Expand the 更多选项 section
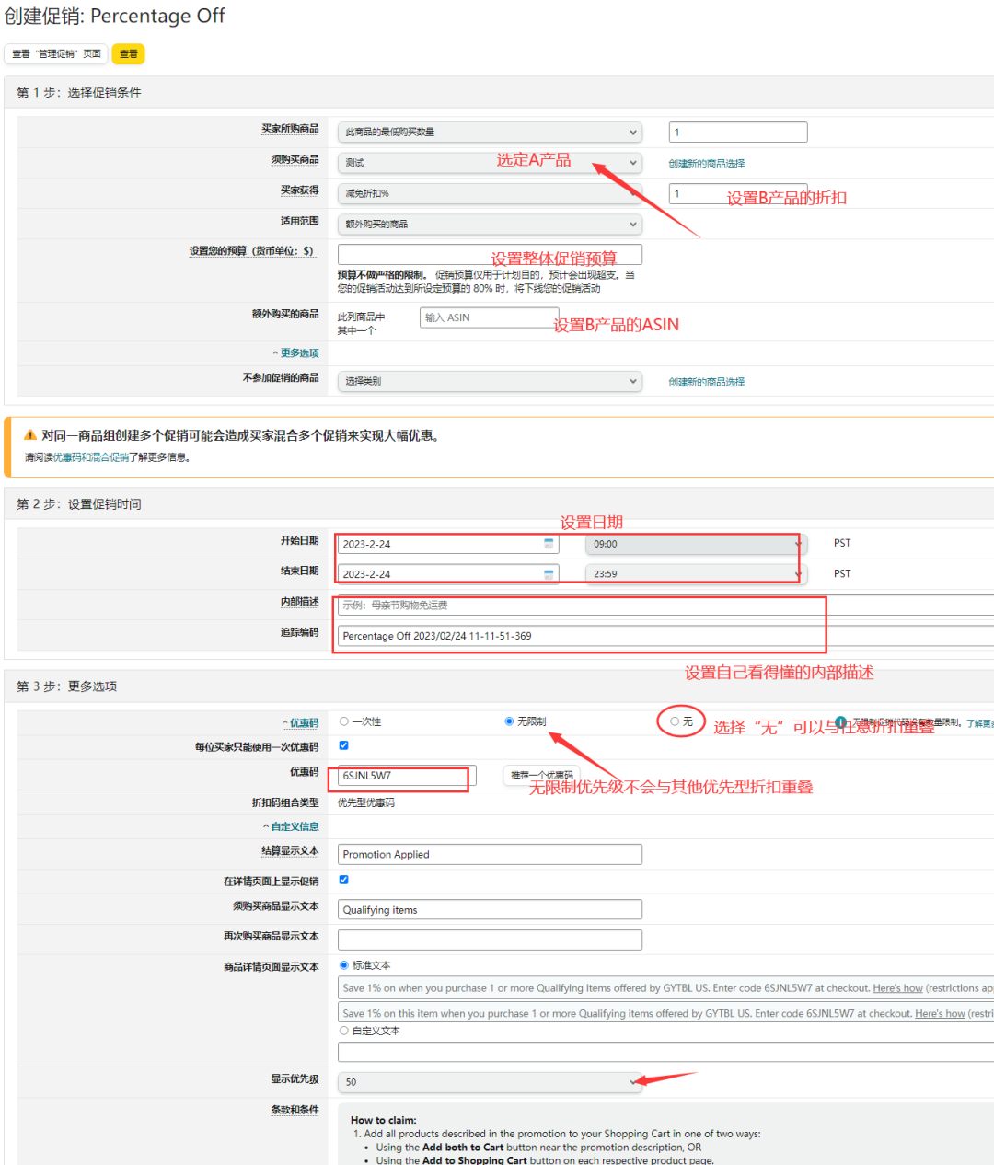The height and width of the screenshot is (1165, 994). pos(299,353)
